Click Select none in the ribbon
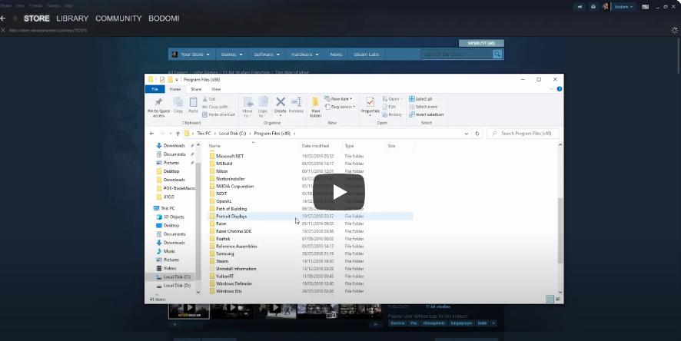Image resolution: width=681 pixels, height=341 pixels. tap(423, 107)
